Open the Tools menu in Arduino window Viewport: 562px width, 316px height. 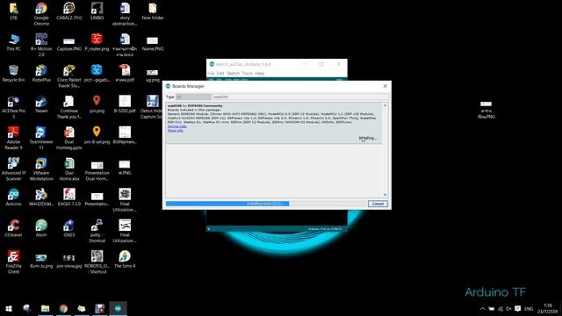point(247,73)
